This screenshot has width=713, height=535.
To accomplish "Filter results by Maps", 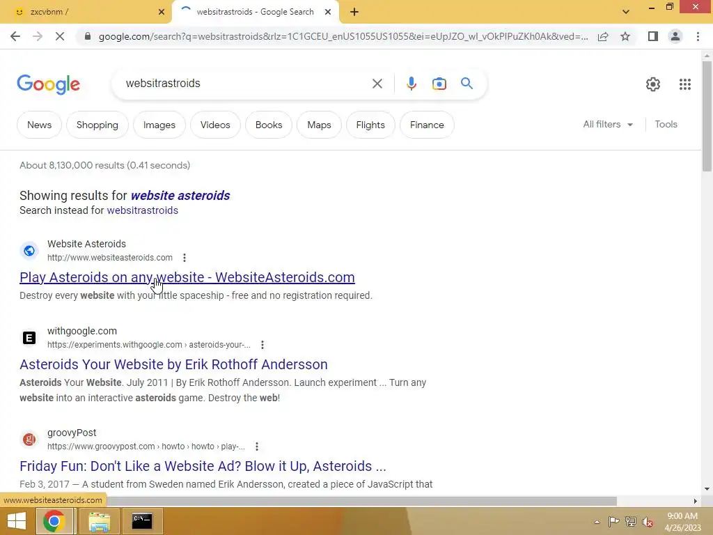I will [x=319, y=125].
